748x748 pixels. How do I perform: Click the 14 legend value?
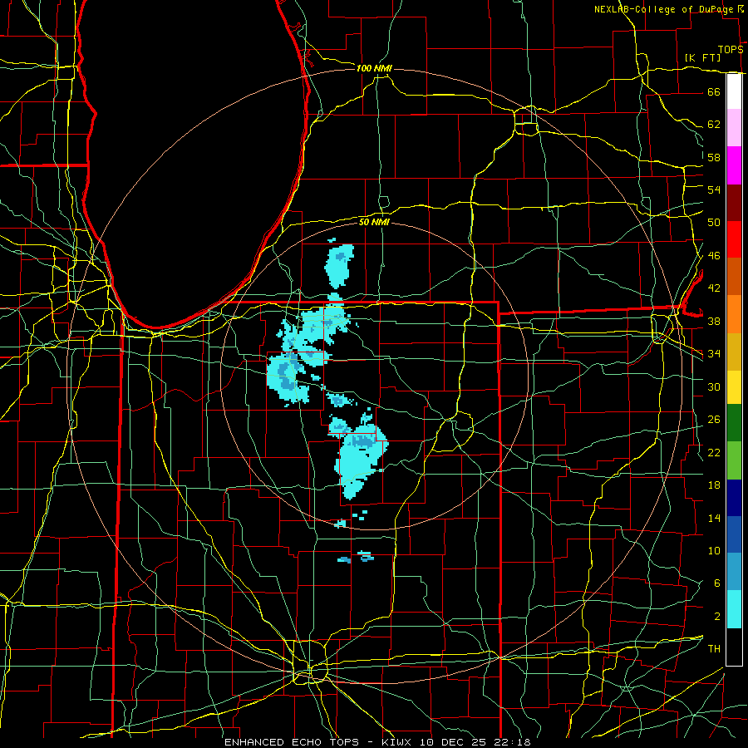(x=714, y=518)
